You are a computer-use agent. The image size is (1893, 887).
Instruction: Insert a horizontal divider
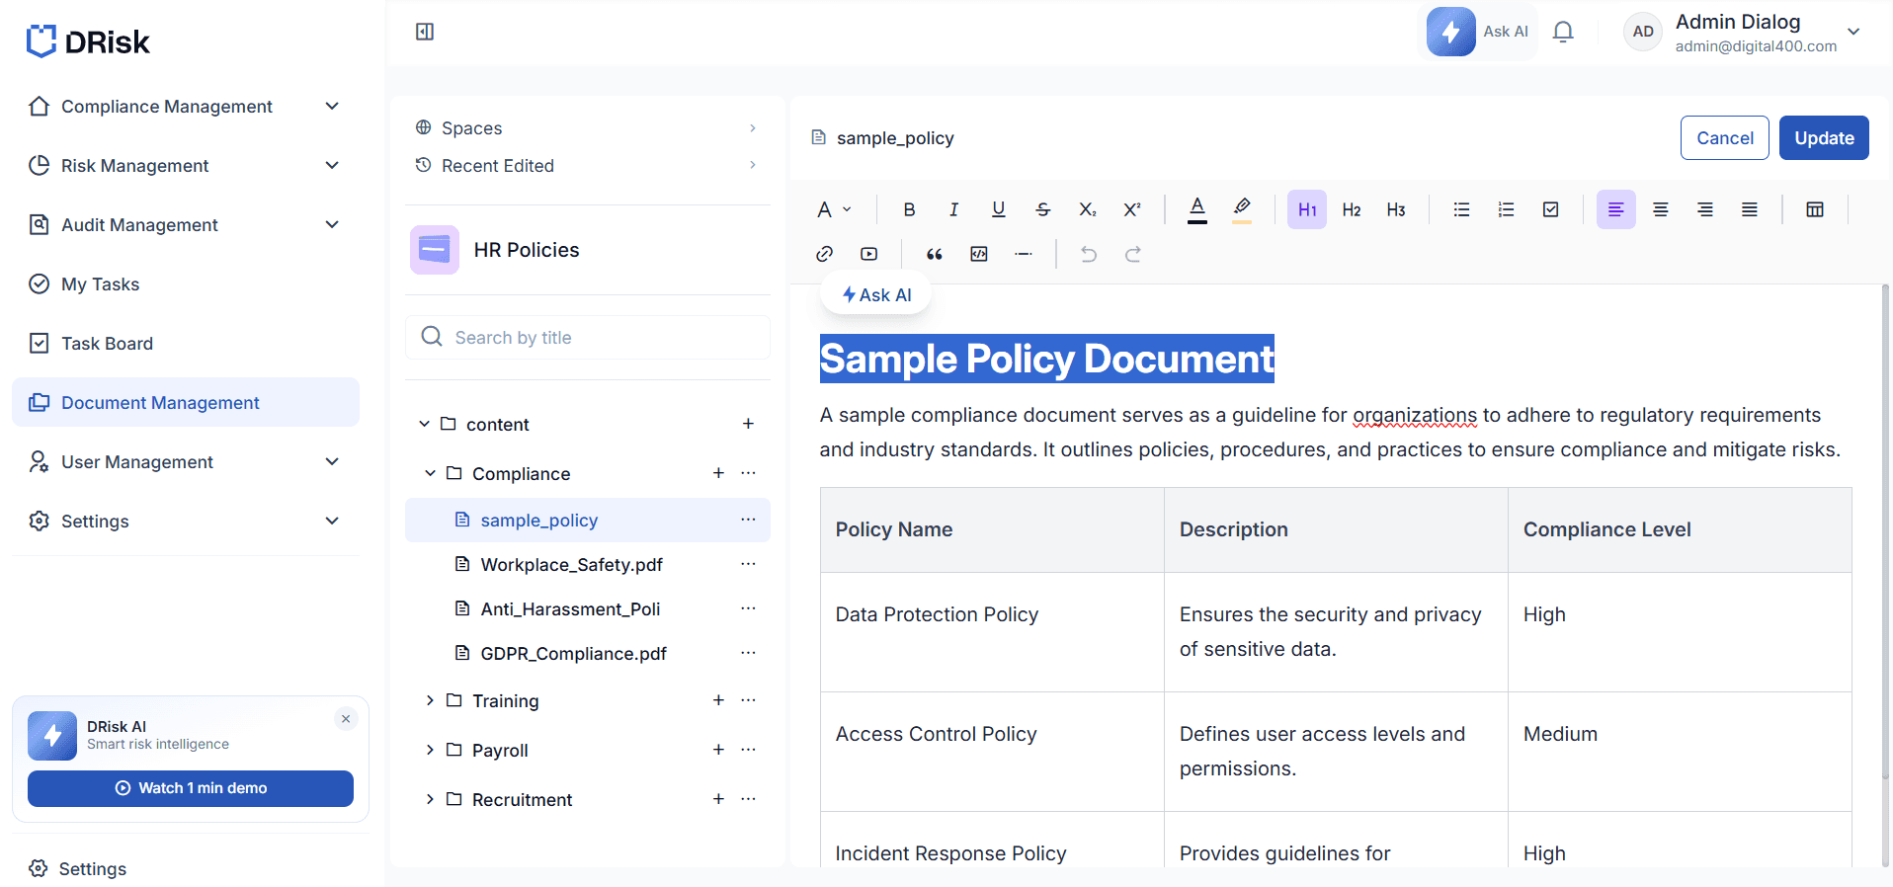click(x=1024, y=254)
